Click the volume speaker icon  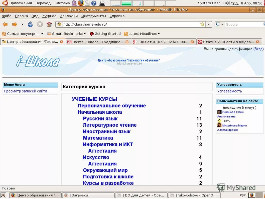[x=227, y=3]
